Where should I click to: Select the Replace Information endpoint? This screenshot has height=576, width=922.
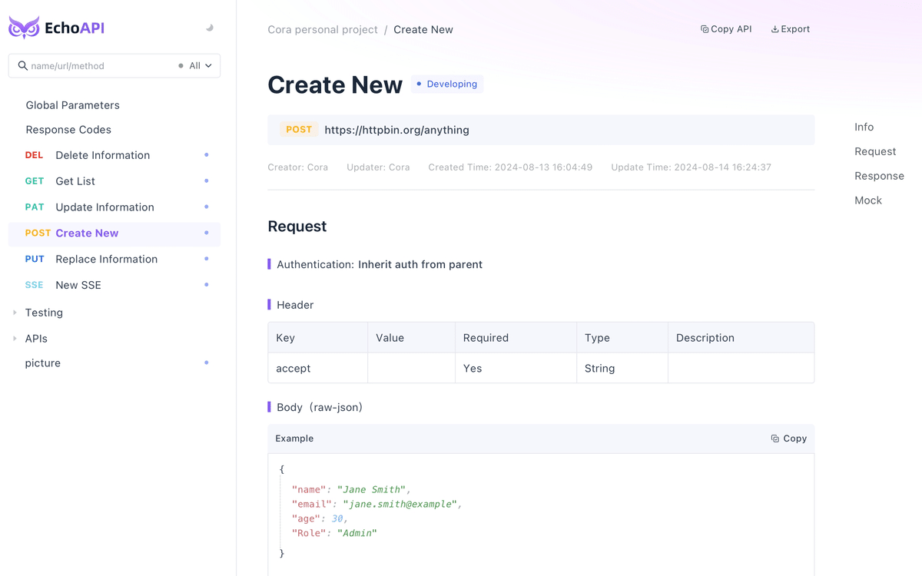click(x=114, y=260)
